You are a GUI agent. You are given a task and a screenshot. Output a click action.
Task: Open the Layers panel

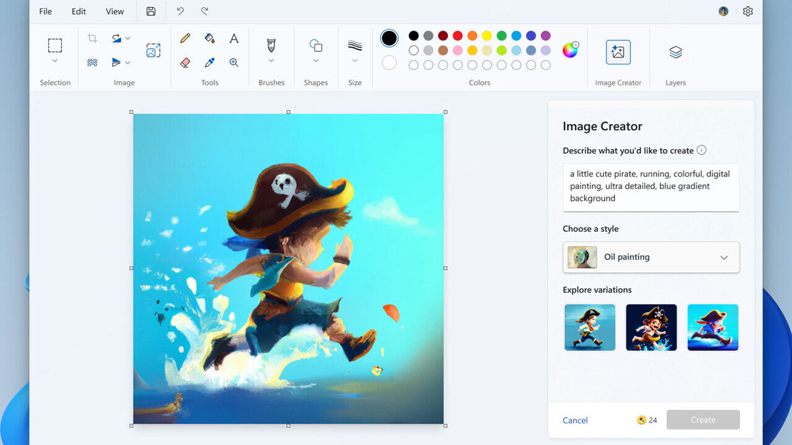[676, 53]
